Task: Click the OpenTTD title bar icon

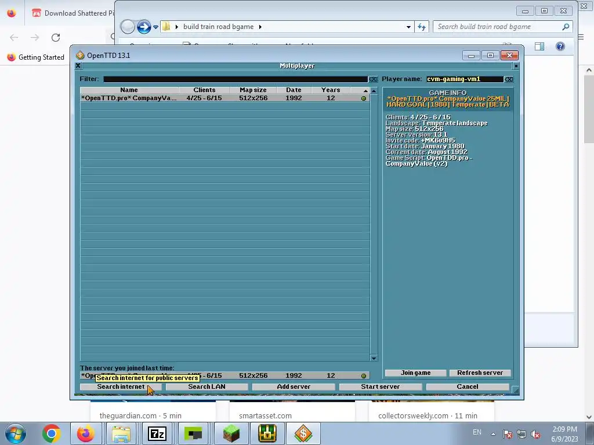Action: [x=80, y=55]
